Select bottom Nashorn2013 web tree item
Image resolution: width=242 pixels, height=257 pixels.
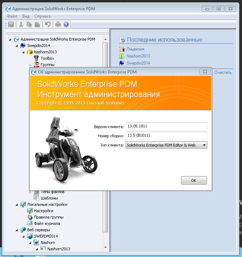click(x=59, y=249)
